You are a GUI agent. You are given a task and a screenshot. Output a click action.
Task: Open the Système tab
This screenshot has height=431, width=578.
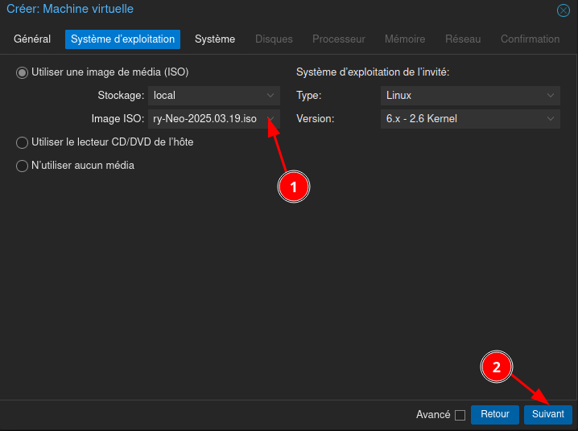[215, 39]
